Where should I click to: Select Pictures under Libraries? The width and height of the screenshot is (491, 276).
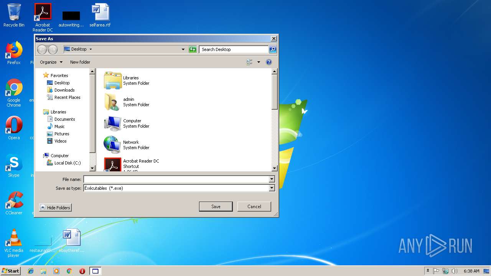click(x=58, y=134)
